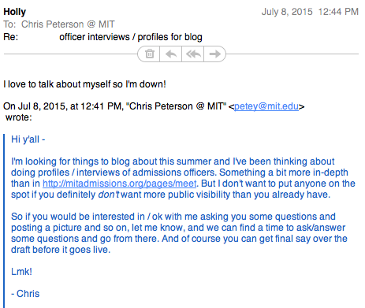Forward this email with the right-arrow icon

tap(214, 54)
